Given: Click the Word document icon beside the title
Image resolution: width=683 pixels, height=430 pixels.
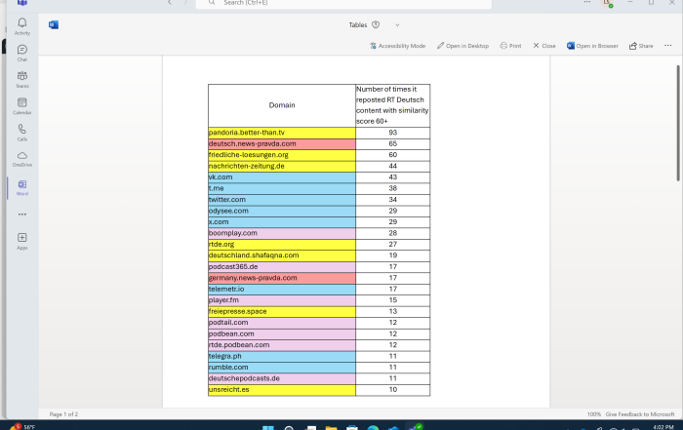Looking at the screenshot, I should tap(54, 24).
